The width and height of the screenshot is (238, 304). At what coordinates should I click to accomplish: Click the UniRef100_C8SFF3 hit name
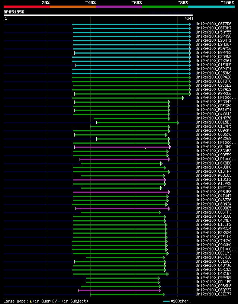point(213,212)
